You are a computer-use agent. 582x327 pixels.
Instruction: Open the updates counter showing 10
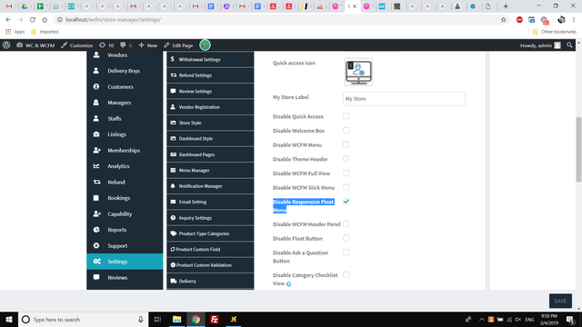106,45
